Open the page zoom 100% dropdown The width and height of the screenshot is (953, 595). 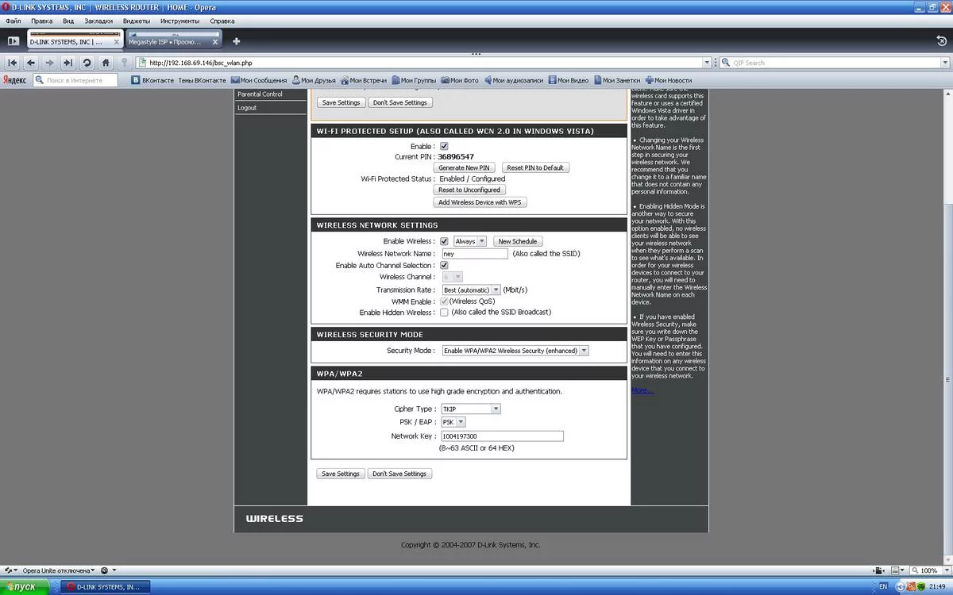click(x=945, y=570)
